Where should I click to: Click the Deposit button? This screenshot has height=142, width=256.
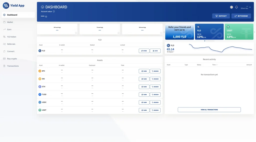(221, 16)
